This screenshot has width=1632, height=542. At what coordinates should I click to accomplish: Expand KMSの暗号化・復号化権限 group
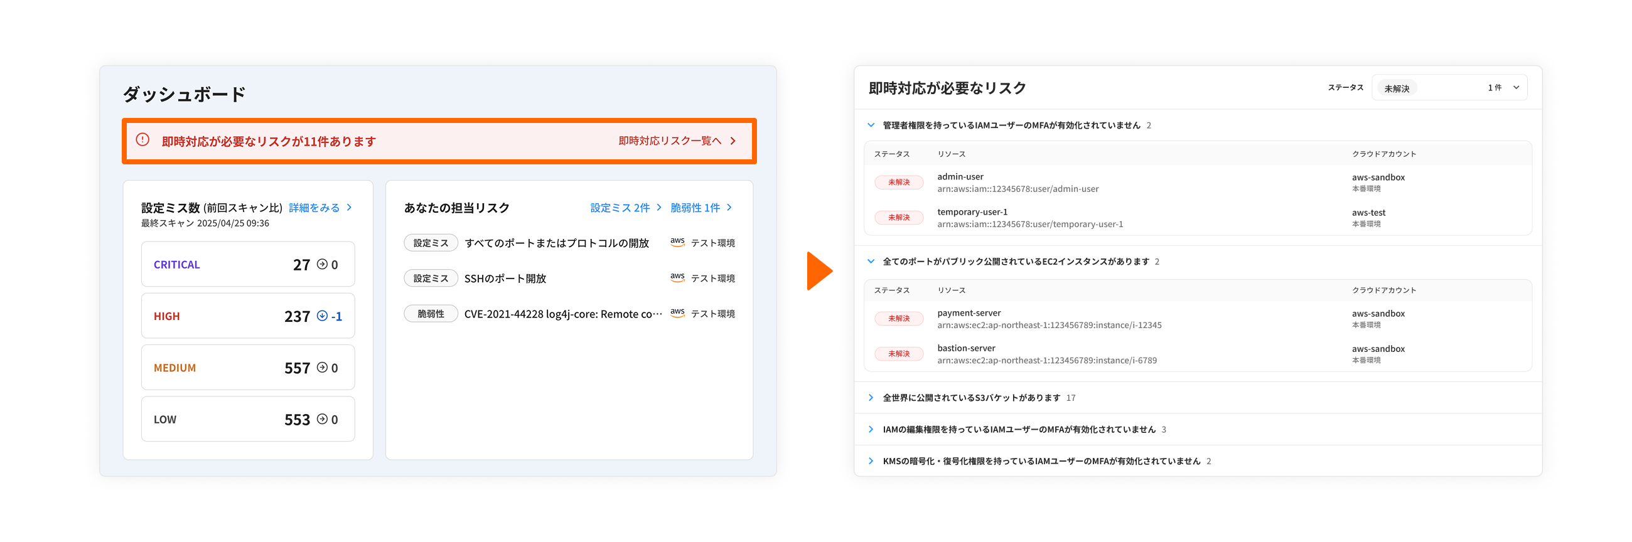point(871,461)
